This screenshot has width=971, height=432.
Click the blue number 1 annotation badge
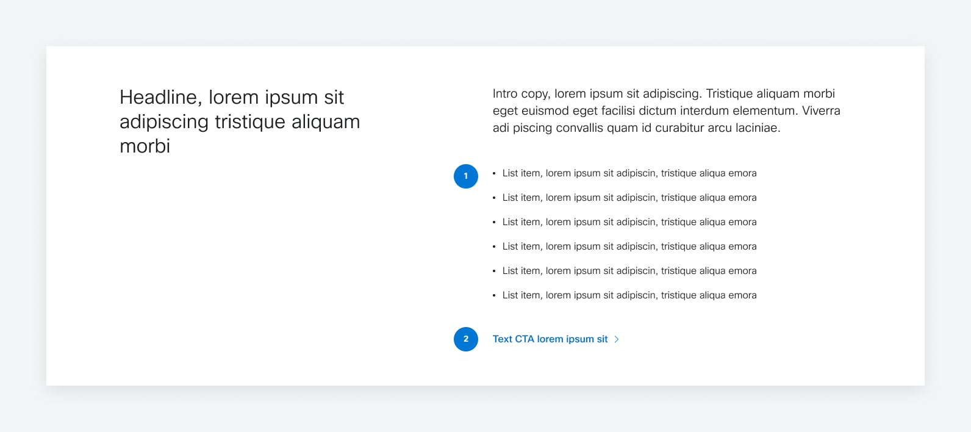466,176
